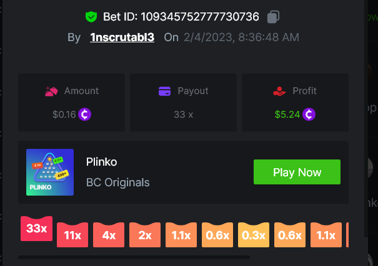Select the 33x multiplier tile
The image size is (378, 266).
pyautogui.click(x=36, y=229)
